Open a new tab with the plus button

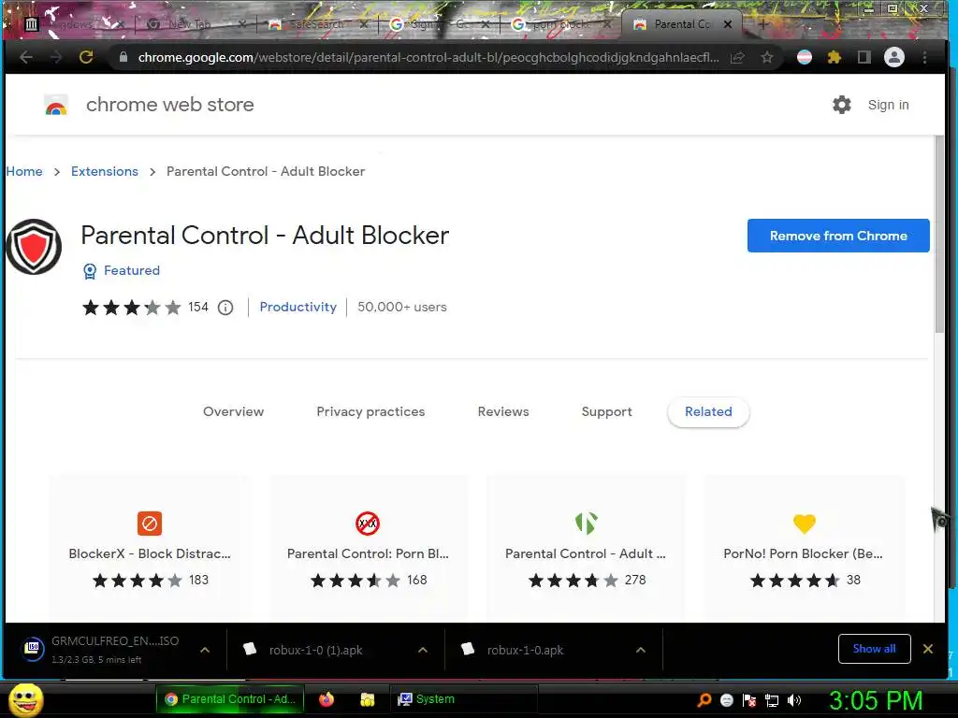tap(763, 24)
